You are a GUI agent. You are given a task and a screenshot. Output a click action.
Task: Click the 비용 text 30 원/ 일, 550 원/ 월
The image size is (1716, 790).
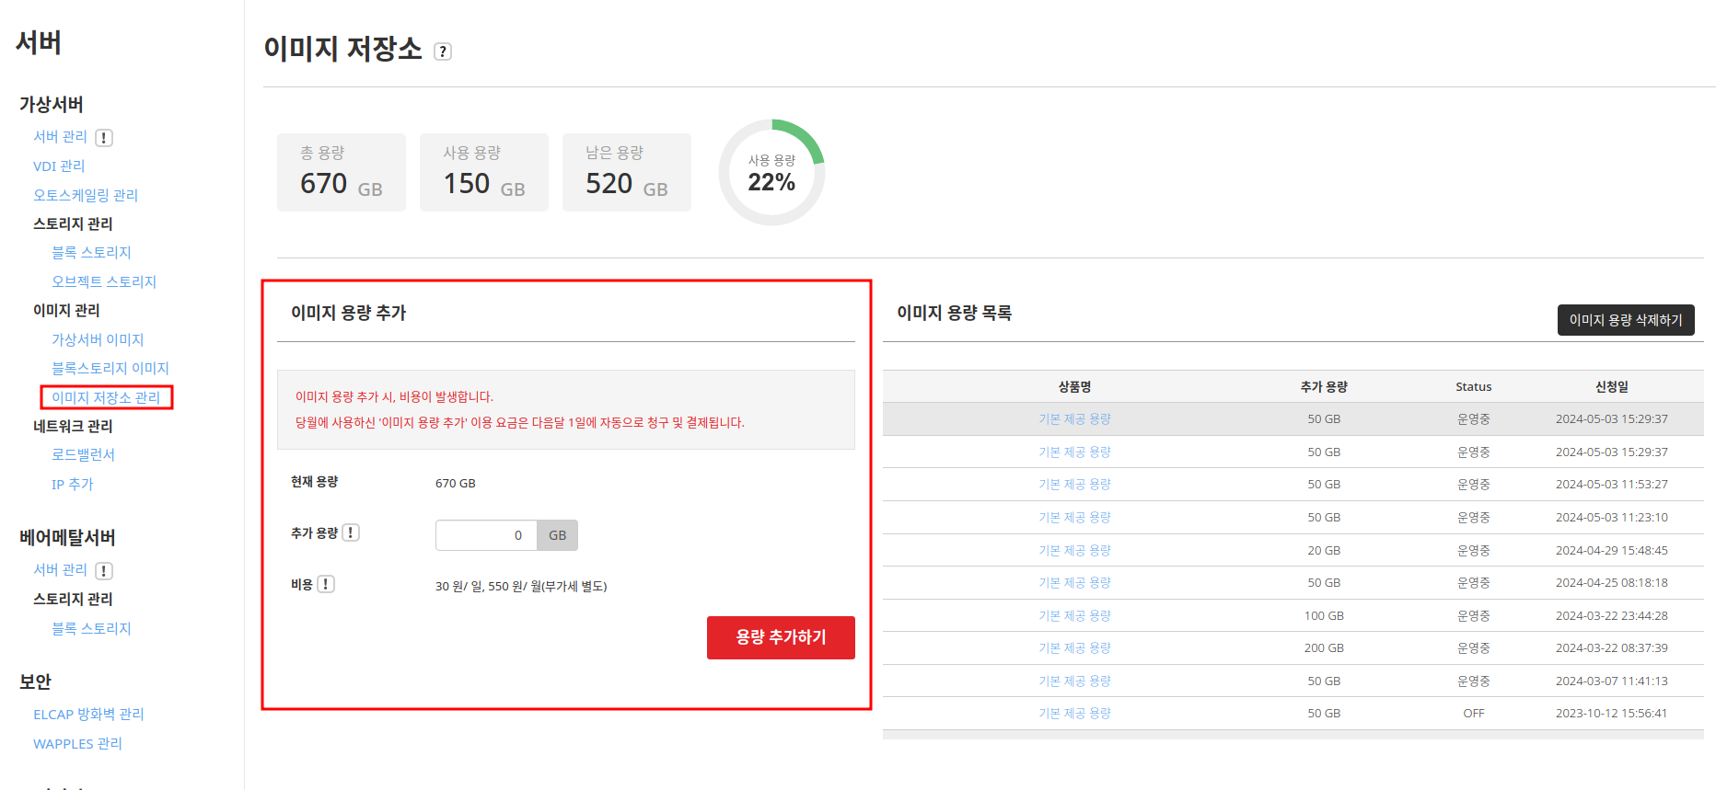click(x=521, y=586)
